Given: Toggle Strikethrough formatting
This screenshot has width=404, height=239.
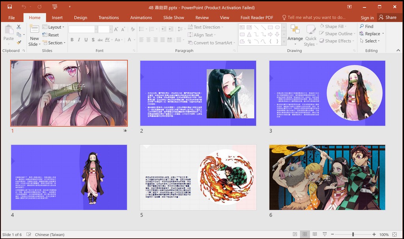Looking at the screenshot, I should click(100, 40).
